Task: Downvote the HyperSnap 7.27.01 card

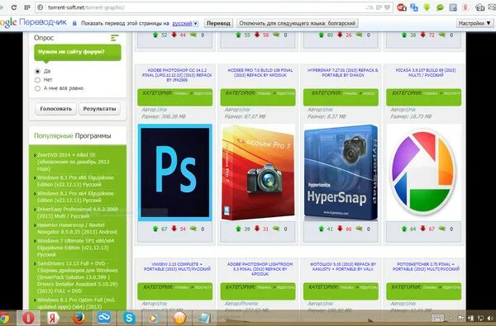Action: tap(340, 229)
